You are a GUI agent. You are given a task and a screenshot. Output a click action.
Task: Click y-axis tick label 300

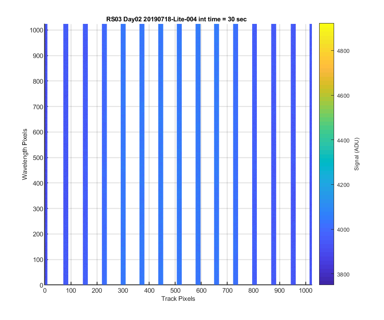click(38, 209)
